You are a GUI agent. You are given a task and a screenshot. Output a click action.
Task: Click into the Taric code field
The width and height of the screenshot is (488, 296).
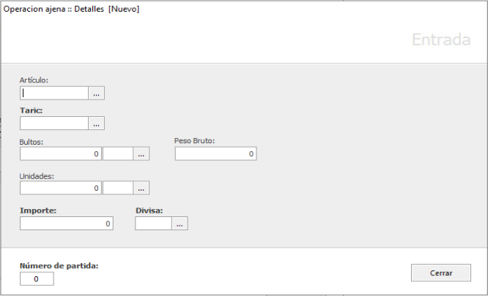coord(55,124)
